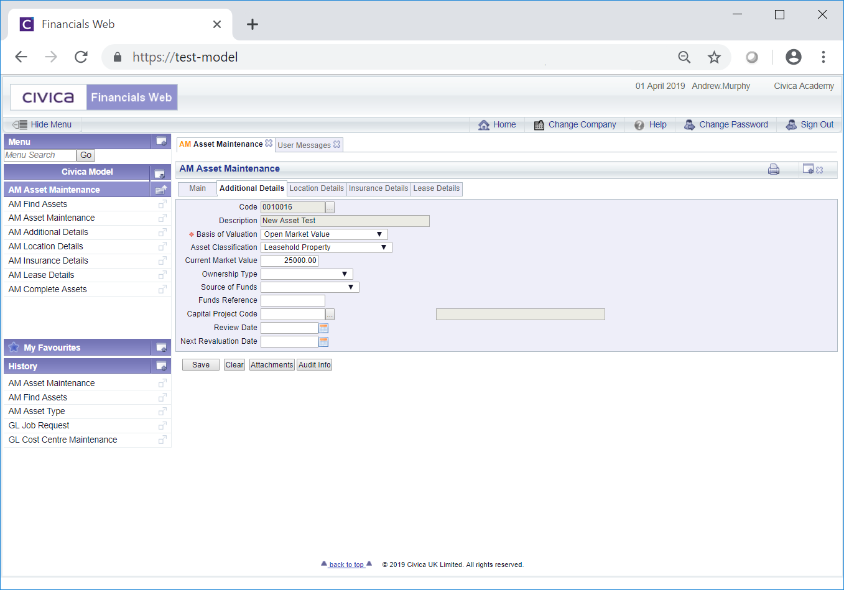Click the History panel header icon
Image resolution: width=844 pixels, height=590 pixels.
tap(161, 366)
